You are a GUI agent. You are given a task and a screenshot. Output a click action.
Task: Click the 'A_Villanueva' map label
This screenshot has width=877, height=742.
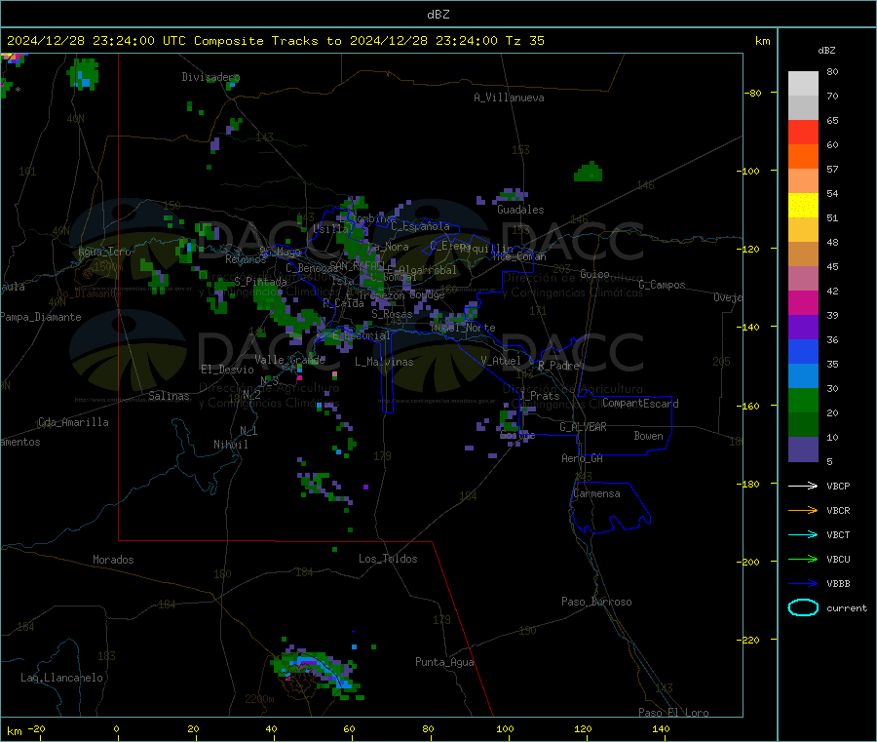(x=509, y=98)
